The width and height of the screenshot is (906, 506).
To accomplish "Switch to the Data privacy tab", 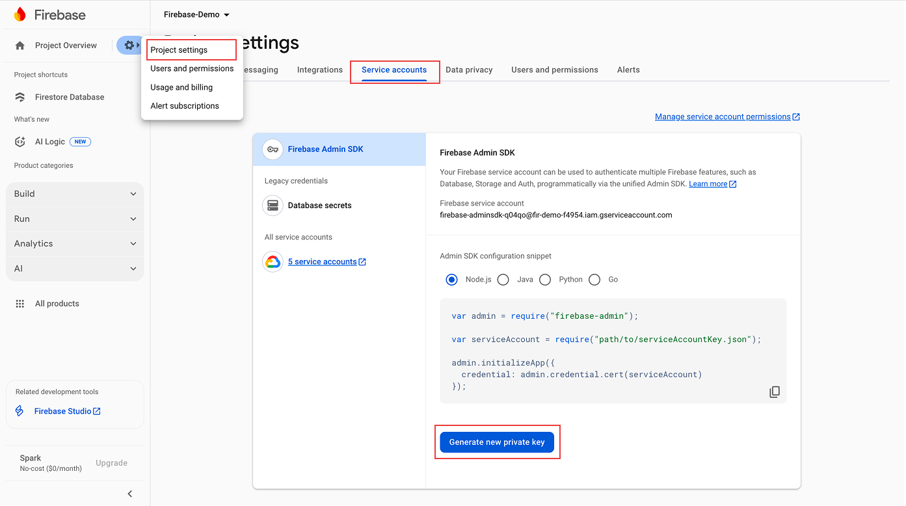I will pos(469,70).
